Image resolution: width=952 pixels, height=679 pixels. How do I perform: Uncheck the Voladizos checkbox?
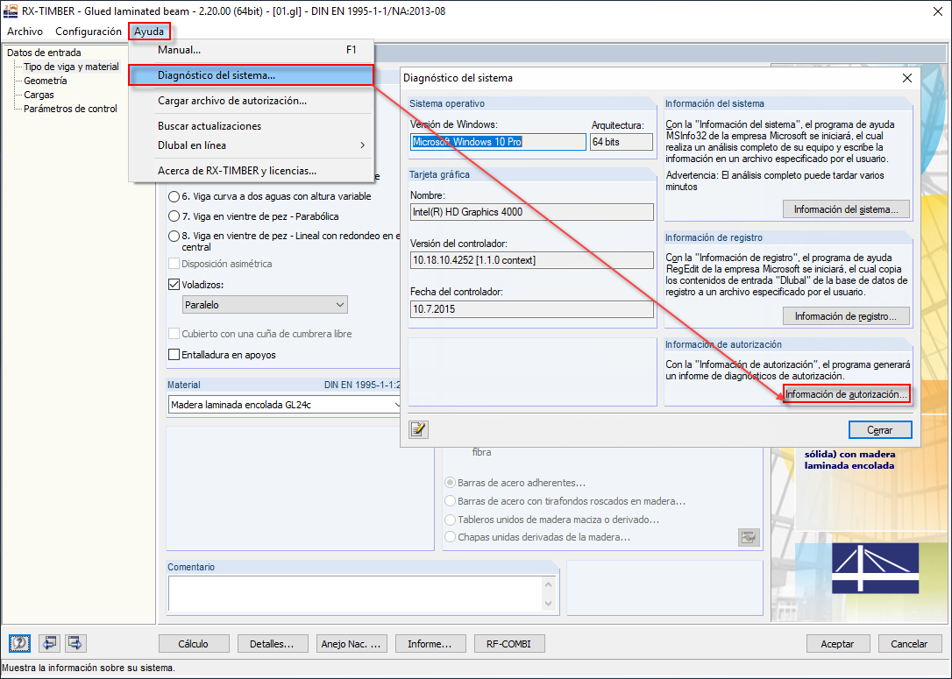[x=174, y=284]
